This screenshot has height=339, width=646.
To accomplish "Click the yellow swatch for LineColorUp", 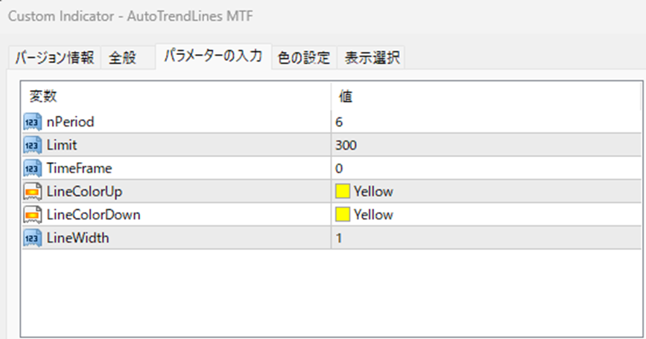I will (342, 192).
